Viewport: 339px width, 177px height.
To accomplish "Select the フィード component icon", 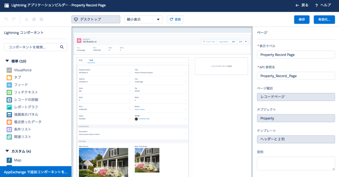I will [9, 85].
